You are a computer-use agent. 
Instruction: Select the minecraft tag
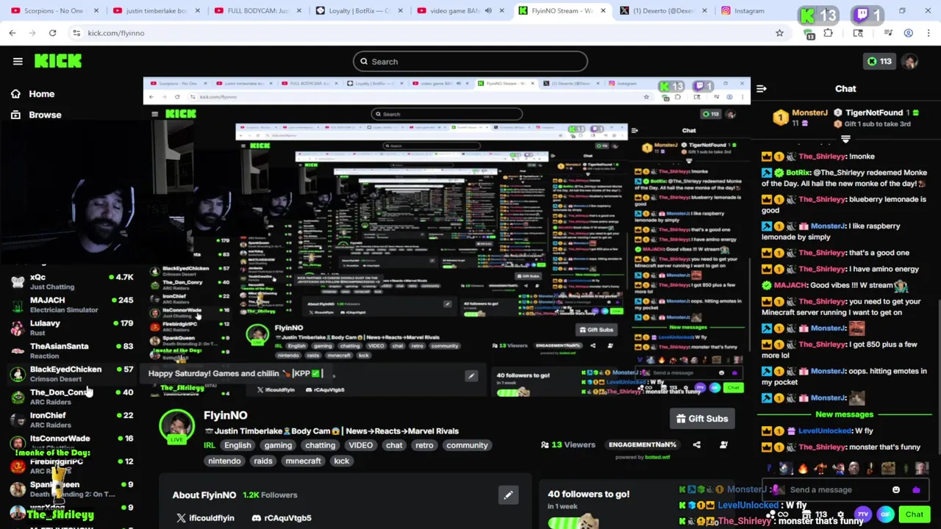(303, 461)
